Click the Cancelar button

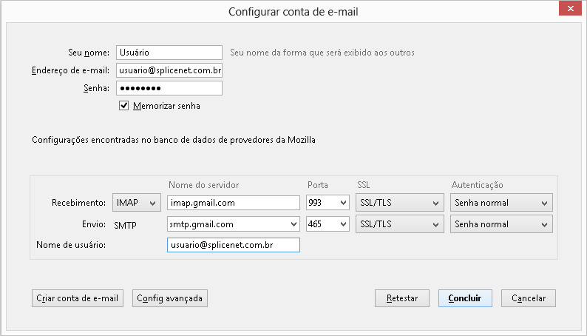click(528, 298)
